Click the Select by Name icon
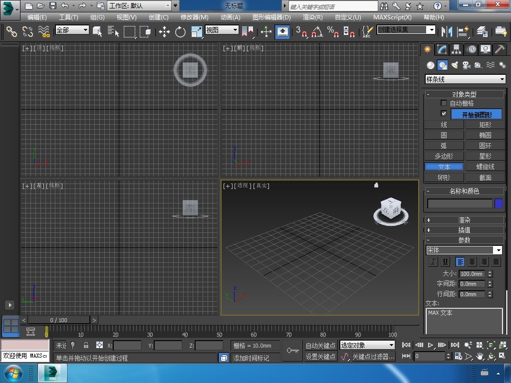Image resolution: width=511 pixels, height=383 pixels. (x=113, y=32)
